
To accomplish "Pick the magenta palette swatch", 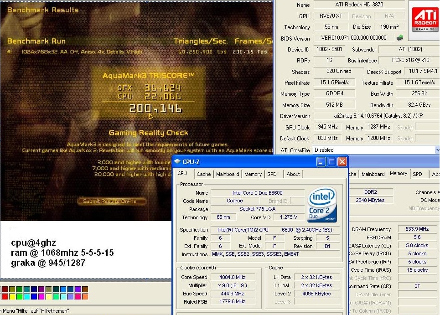I will coord(41,296).
